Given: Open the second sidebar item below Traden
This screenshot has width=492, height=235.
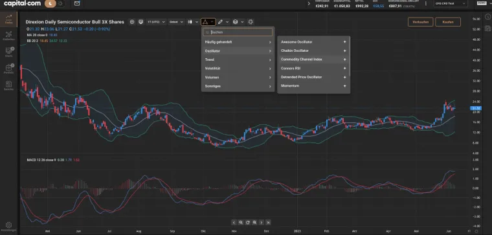Looking at the screenshot, I should 9,36.
